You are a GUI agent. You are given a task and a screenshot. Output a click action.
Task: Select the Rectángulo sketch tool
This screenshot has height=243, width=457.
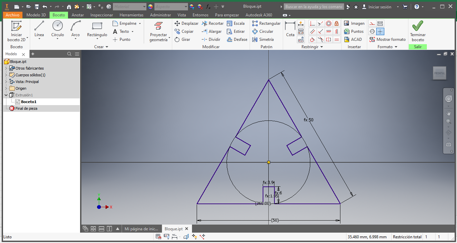point(97,29)
